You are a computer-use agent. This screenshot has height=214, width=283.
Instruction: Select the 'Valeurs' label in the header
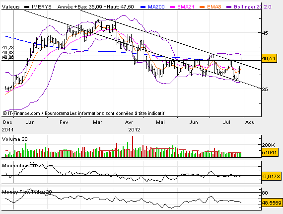click(10, 7)
